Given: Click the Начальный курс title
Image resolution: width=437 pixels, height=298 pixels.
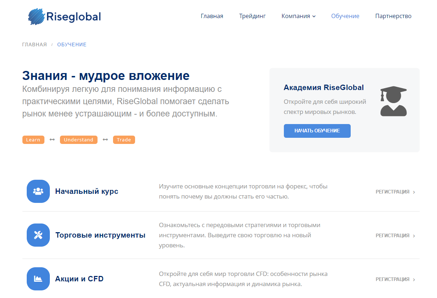Looking at the screenshot, I should click(87, 191).
